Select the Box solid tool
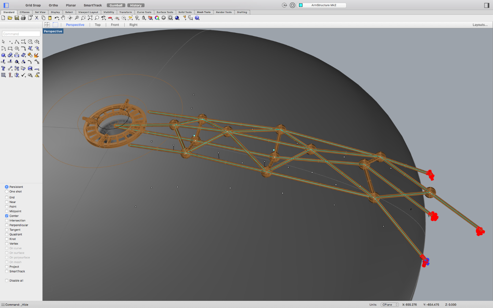This screenshot has height=308, width=493. (x=3, y=55)
